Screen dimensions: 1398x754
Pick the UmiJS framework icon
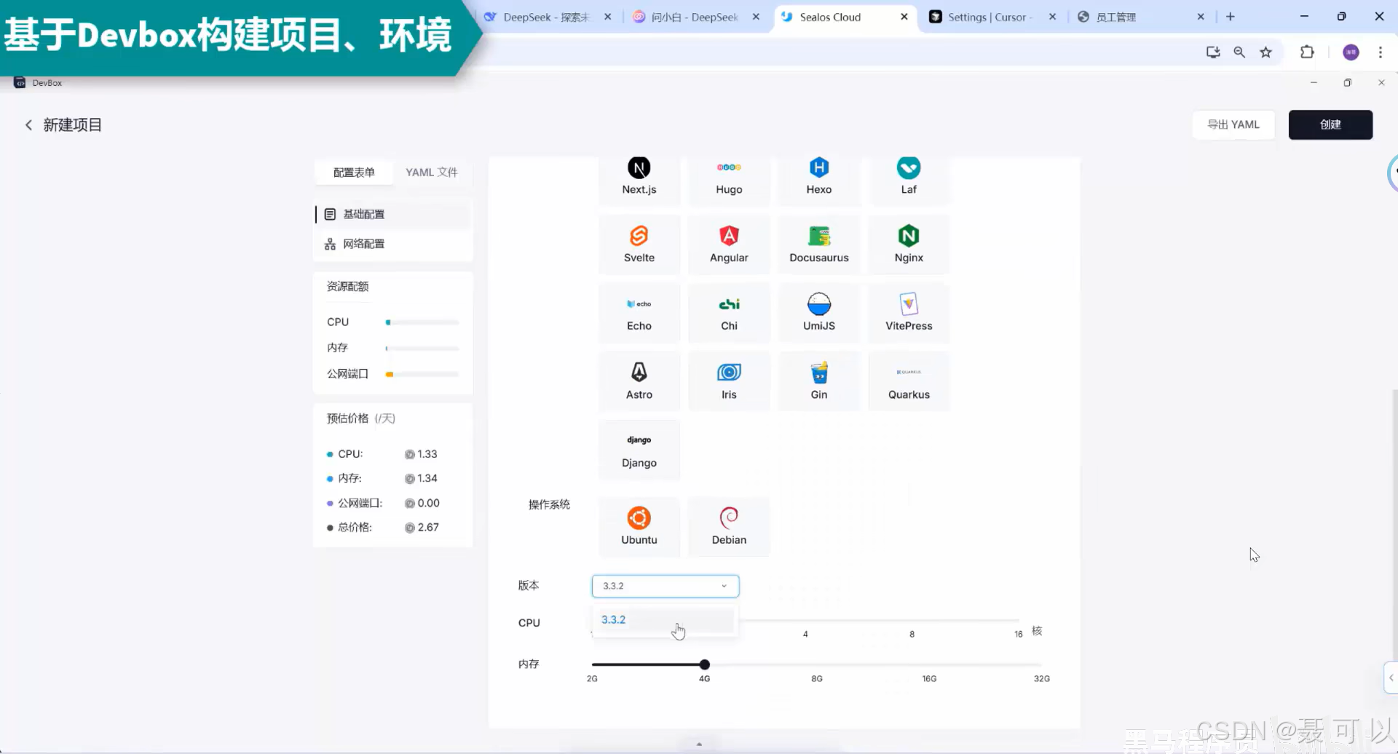[819, 303]
